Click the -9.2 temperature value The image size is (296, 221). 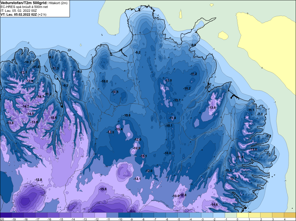point(51,57)
